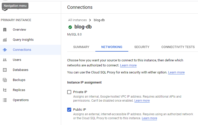Click the Query insights chart icon

[x=5, y=40]
